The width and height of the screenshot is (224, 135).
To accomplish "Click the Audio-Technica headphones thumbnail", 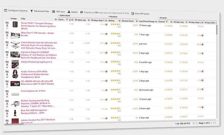I will [15, 74].
